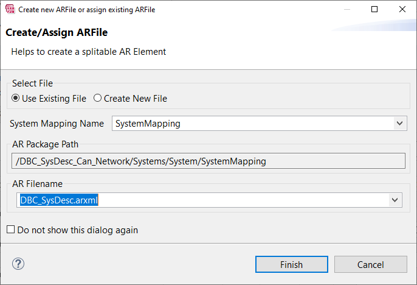The height and width of the screenshot is (285, 417).
Task: Click the application icon in the title bar
Action: click(10, 9)
